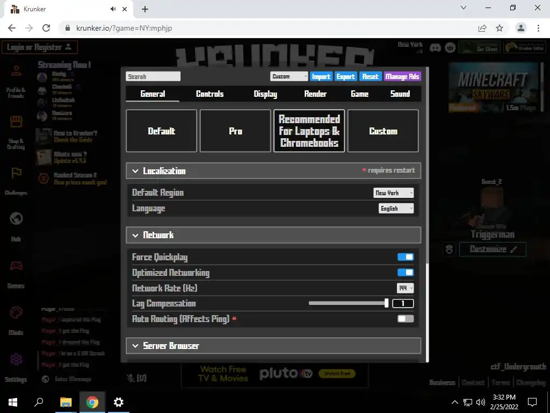This screenshot has height=413, width=550.
Task: Open the Mods palette icon
Action: (16, 312)
